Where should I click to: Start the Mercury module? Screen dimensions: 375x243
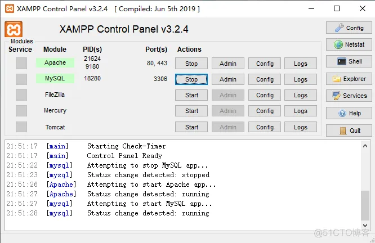(x=191, y=111)
